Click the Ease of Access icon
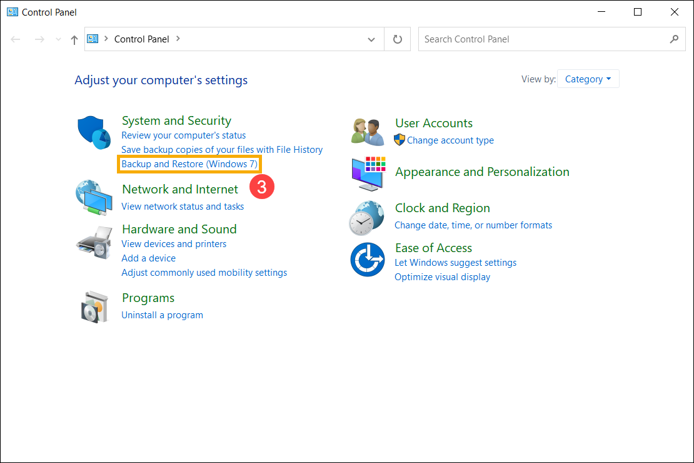The width and height of the screenshot is (694, 463). 368,258
